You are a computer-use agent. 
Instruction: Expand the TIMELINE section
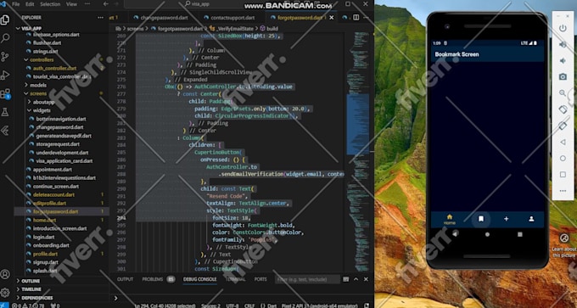click(x=31, y=289)
